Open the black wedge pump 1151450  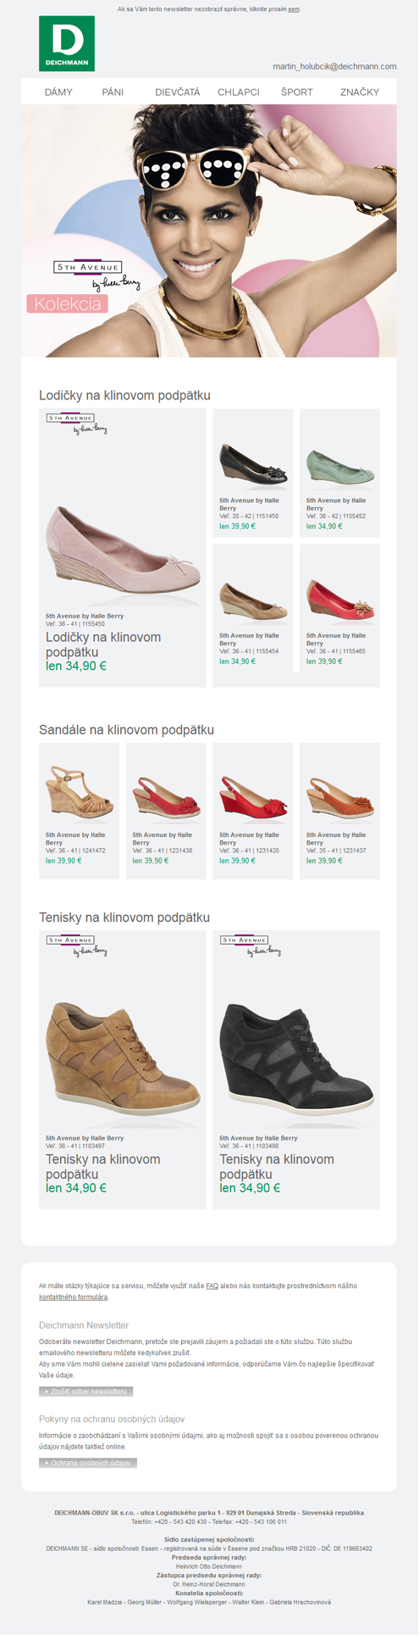[252, 464]
